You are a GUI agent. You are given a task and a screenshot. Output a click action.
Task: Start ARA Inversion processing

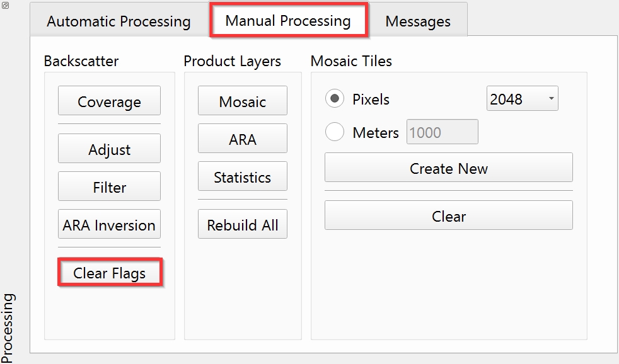coord(109,225)
